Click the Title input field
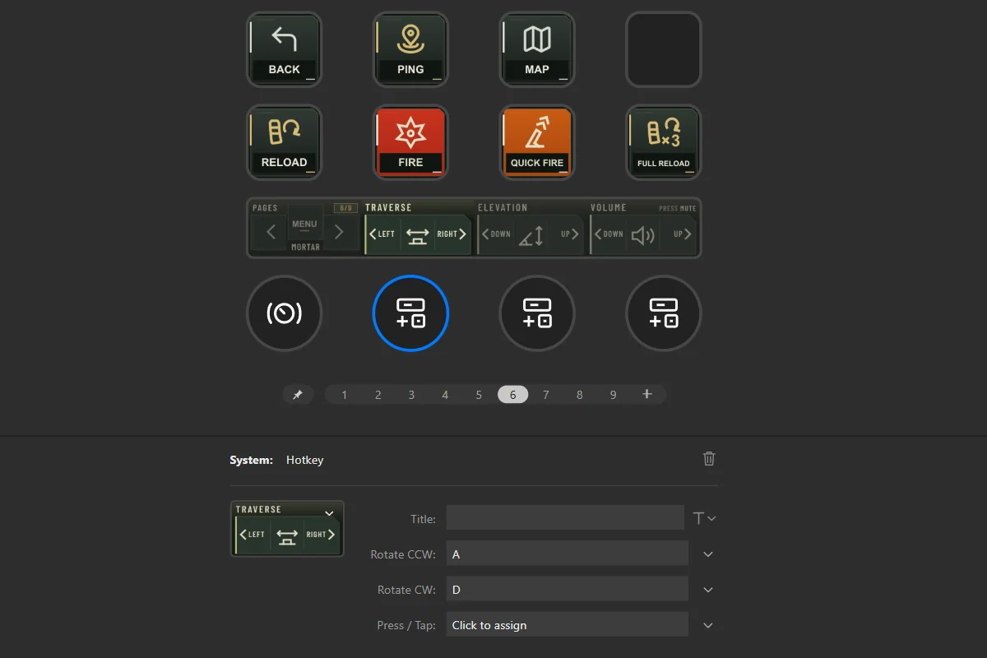This screenshot has width=987, height=658. 565,518
